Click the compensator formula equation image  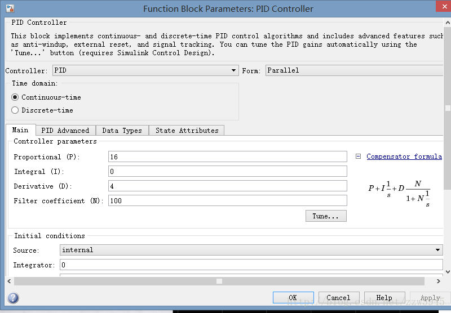399,194
